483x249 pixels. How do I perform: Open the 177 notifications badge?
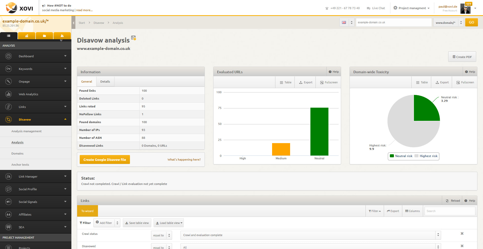click(469, 4)
